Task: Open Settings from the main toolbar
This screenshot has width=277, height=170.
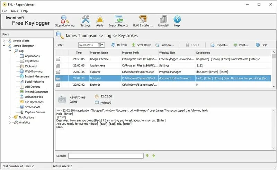Action: click(85, 21)
